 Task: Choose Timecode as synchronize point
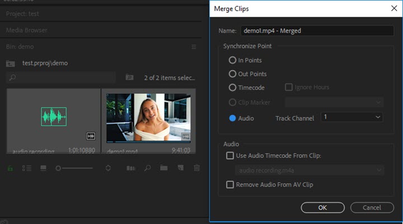(233, 88)
